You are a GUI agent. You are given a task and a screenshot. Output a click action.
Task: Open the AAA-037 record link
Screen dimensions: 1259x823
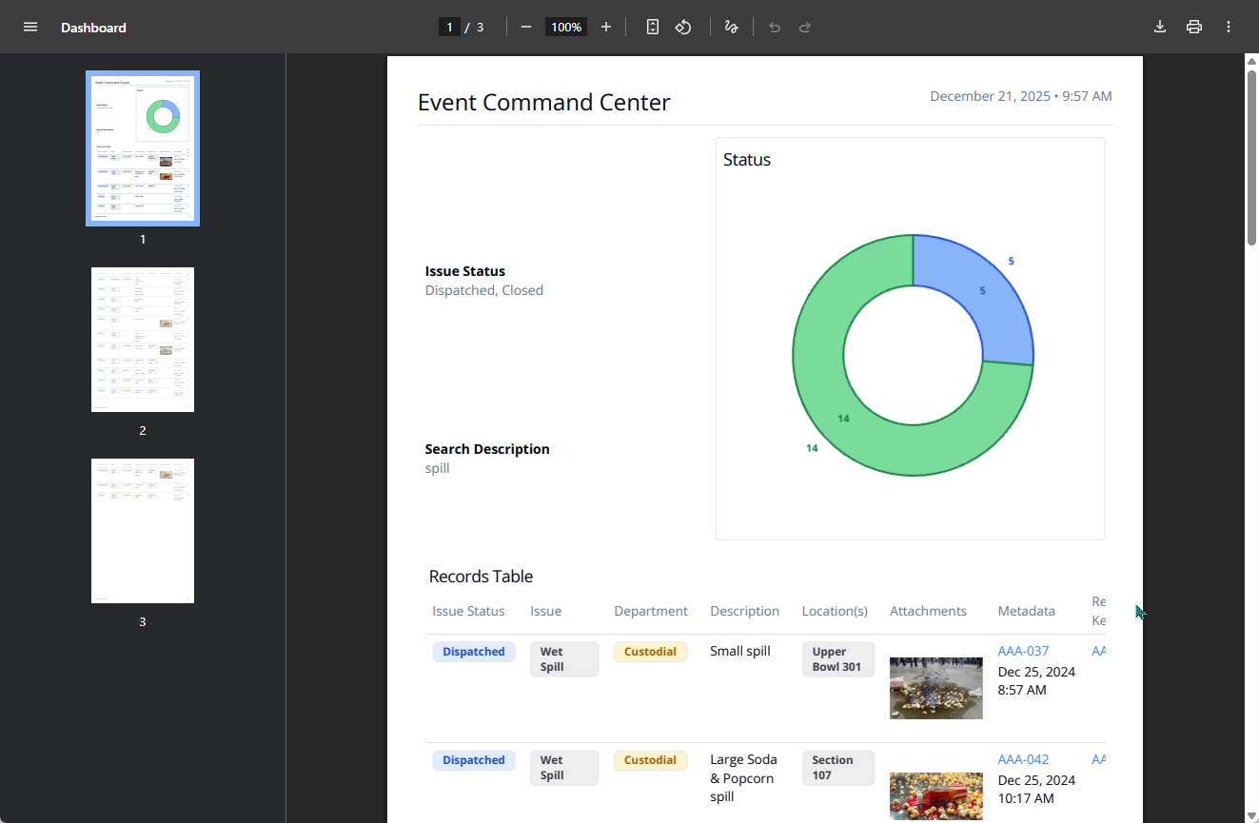coord(1023,652)
